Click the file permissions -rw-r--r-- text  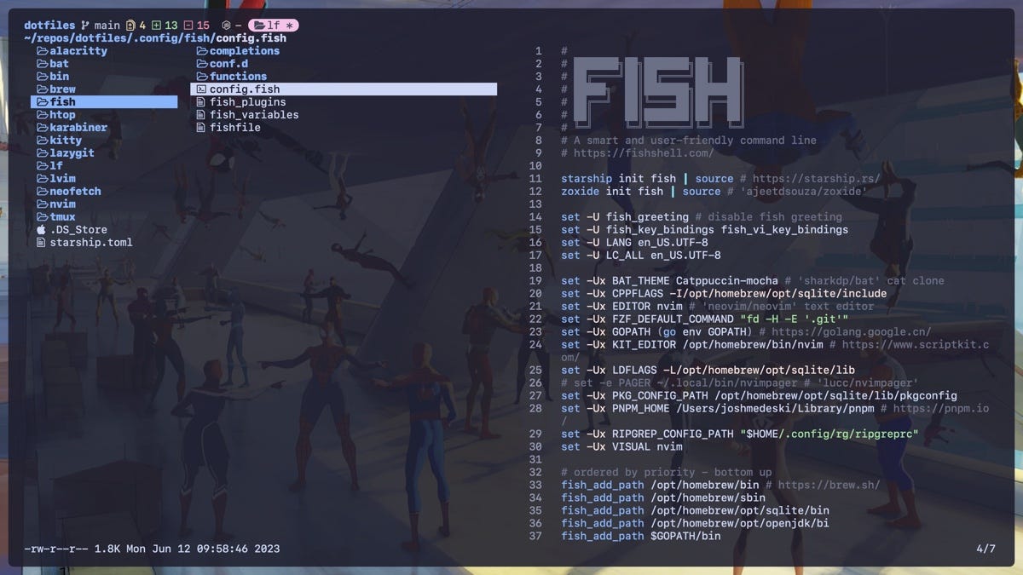55,549
